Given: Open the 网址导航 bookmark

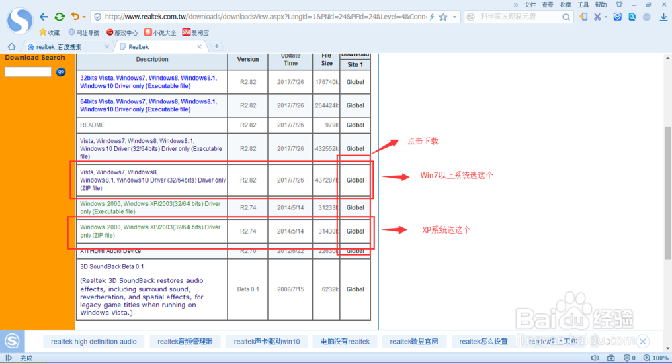Looking at the screenshot, I should click(83, 32).
